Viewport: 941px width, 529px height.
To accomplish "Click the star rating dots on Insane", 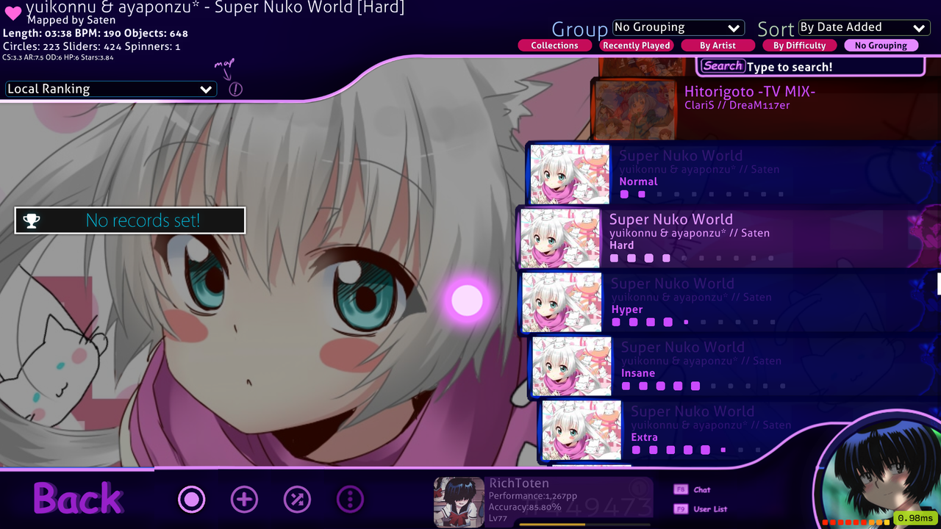I will pos(704,386).
